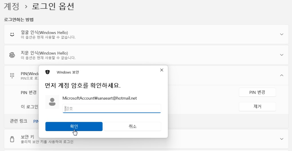Click the Windows Security shield icon
This screenshot has width=292, height=151.
(x=48, y=72)
